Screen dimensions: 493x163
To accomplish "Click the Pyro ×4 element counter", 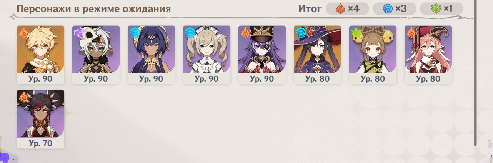I will click(x=347, y=8).
